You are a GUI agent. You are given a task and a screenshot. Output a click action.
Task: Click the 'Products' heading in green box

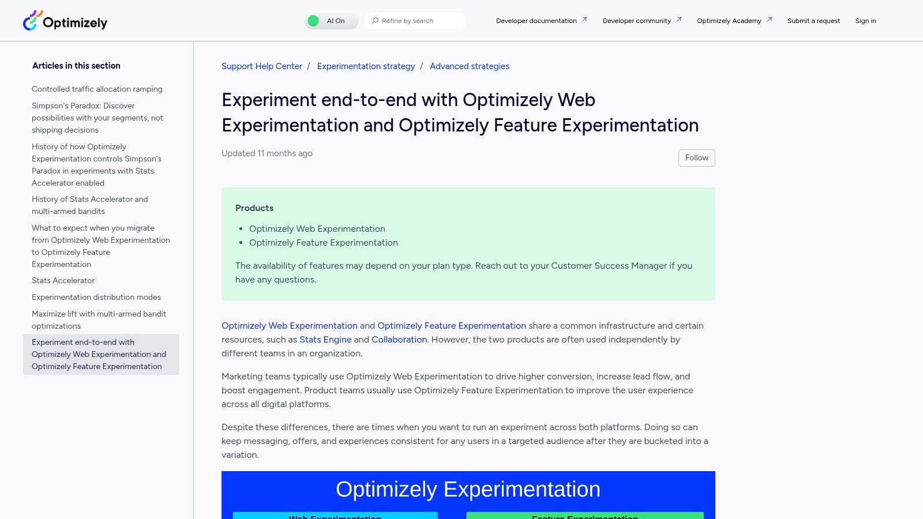(x=254, y=208)
